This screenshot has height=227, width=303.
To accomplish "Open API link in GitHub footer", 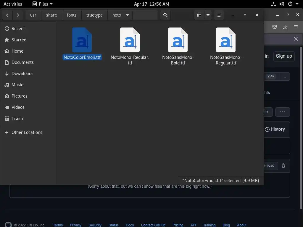I will pyautogui.click(x=193, y=225).
